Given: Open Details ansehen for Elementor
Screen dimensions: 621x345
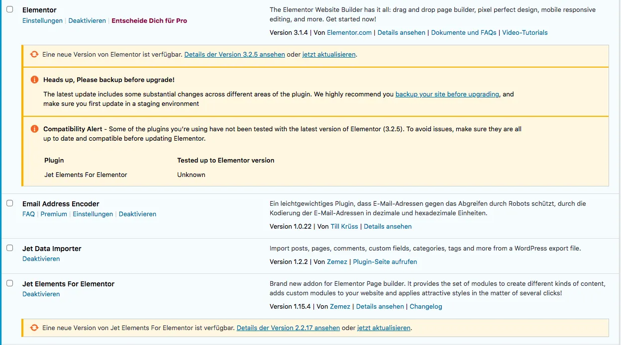Looking at the screenshot, I should pyautogui.click(x=402, y=33).
